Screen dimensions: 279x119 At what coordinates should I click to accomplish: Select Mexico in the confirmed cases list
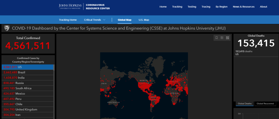[x=27, y=94]
